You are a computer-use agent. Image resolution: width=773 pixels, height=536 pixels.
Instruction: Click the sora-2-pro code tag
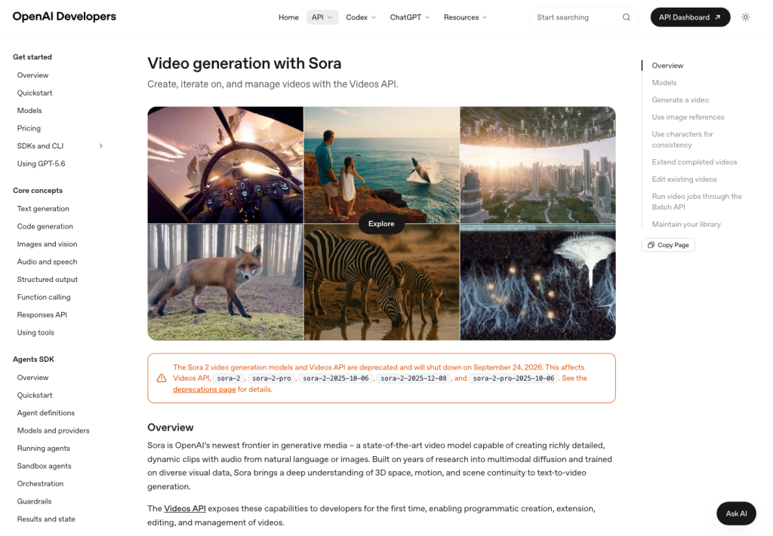271,378
